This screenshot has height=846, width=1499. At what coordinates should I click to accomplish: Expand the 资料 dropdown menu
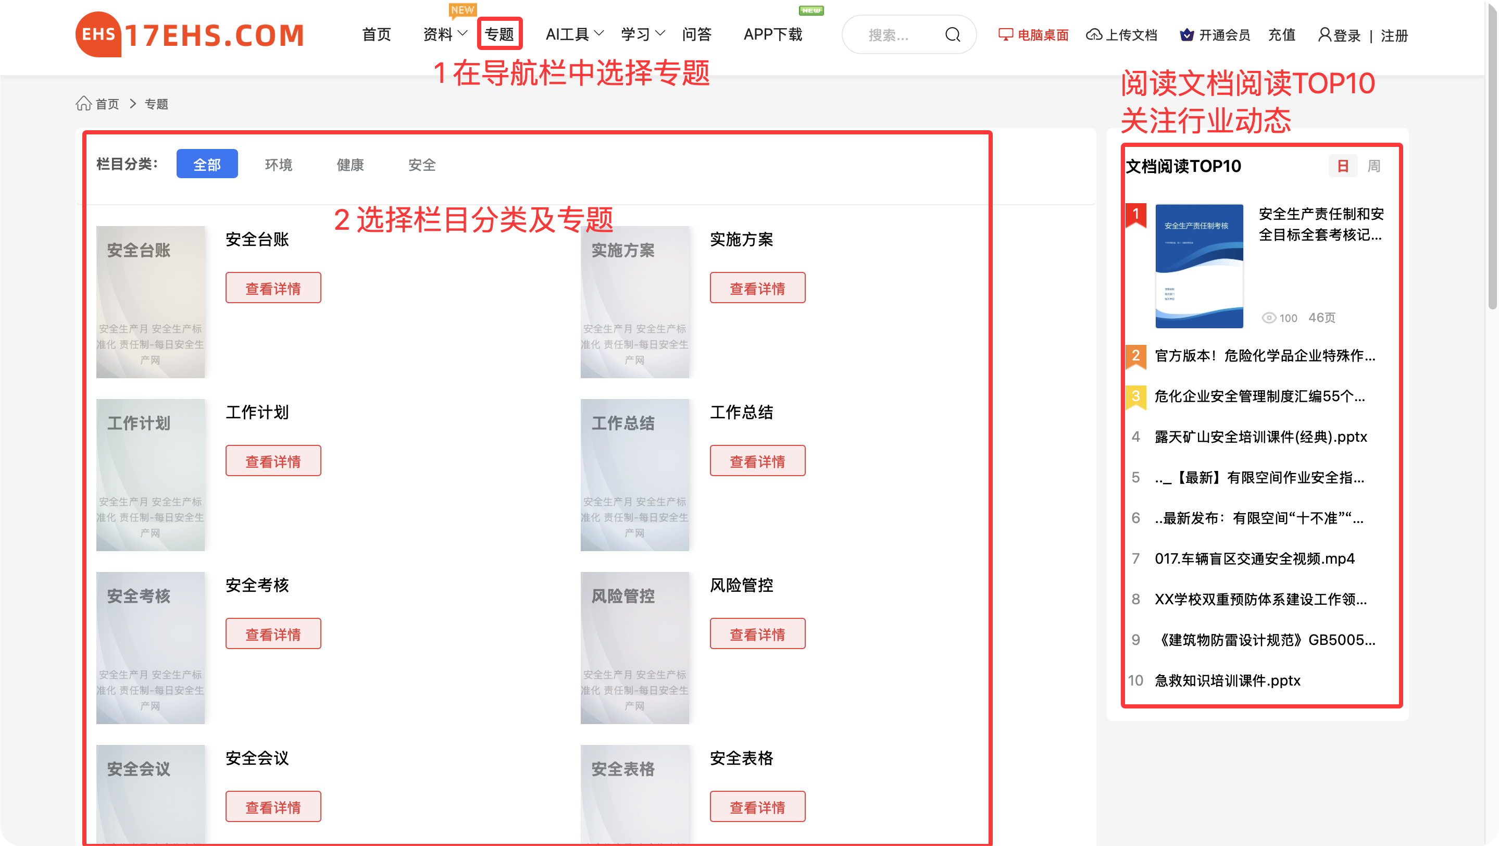445,34
